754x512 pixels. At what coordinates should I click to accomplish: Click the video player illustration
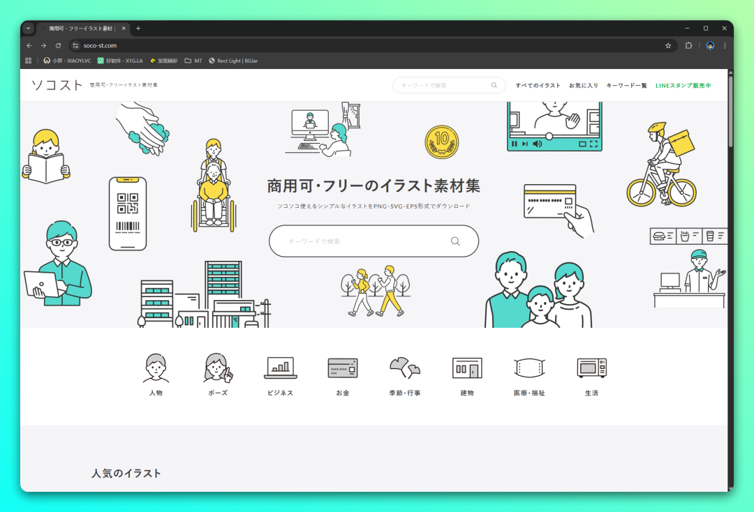(x=554, y=126)
